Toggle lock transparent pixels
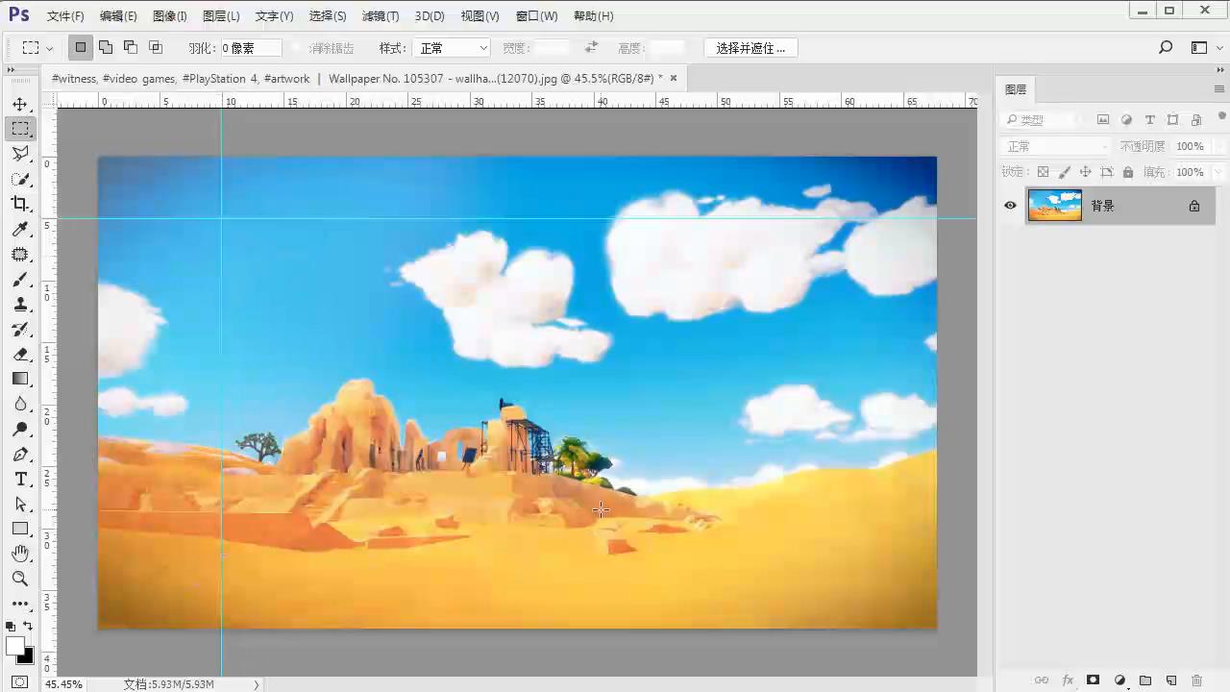The height and width of the screenshot is (692, 1230). [1043, 172]
